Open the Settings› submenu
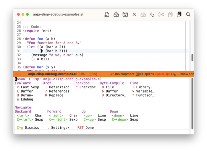 58,128
